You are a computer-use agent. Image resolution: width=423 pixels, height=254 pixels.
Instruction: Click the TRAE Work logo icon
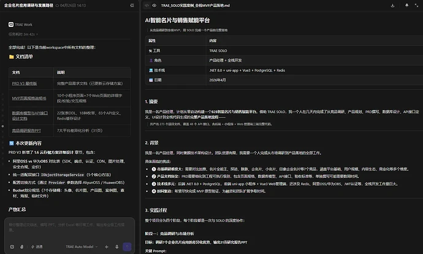11,25
